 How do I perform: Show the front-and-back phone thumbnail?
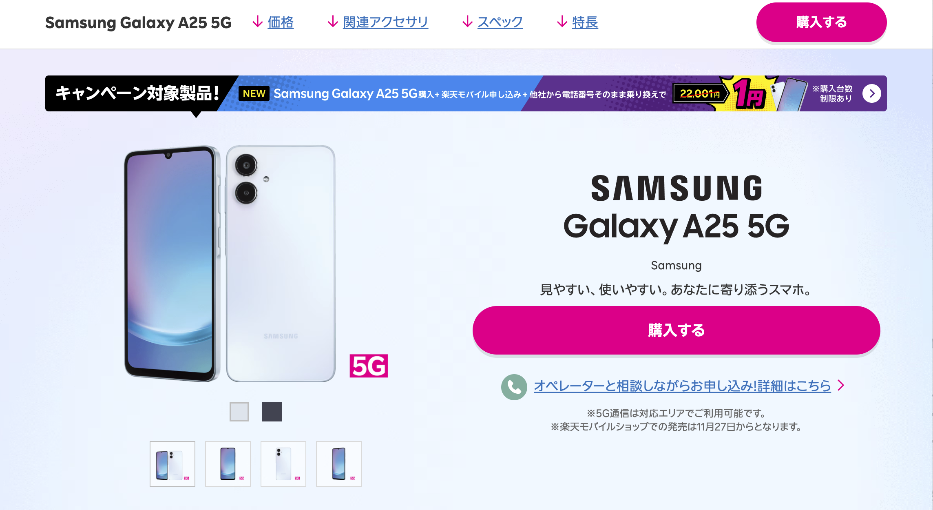pyautogui.click(x=172, y=464)
